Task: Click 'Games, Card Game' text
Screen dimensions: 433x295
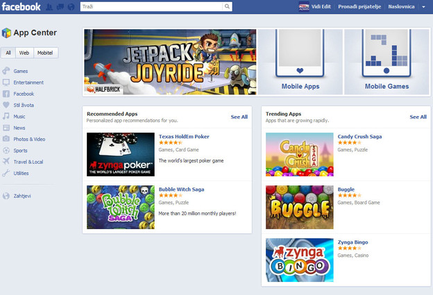Action: tap(178, 150)
